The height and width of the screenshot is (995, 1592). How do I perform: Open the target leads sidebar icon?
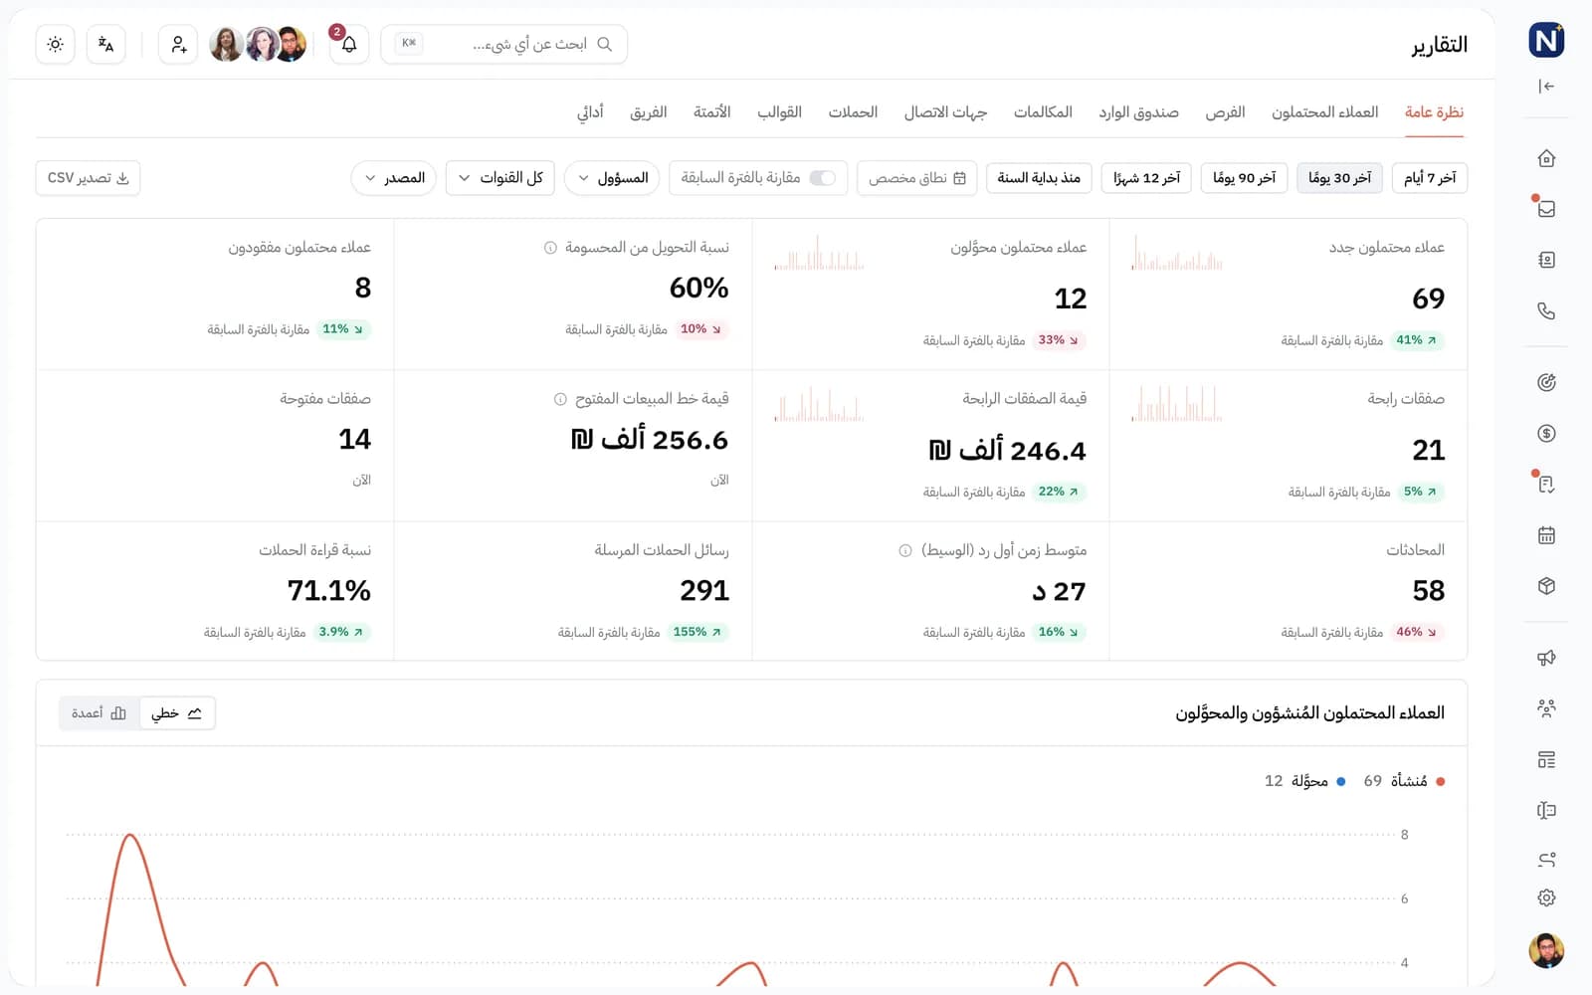coord(1546,382)
